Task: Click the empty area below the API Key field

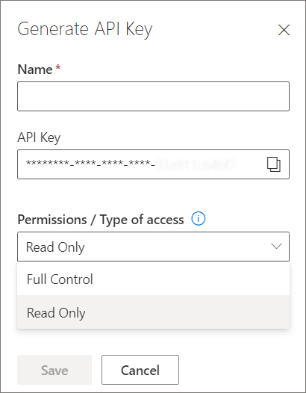Action: point(153,196)
